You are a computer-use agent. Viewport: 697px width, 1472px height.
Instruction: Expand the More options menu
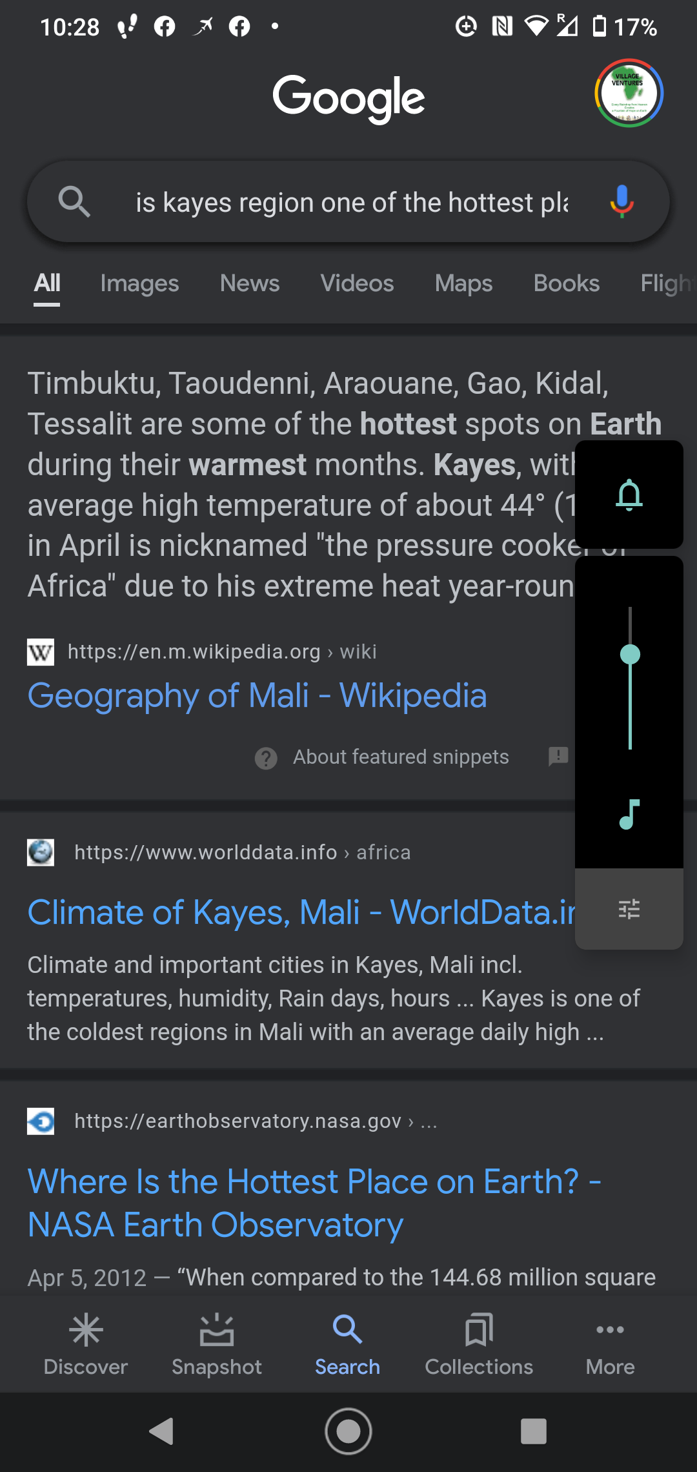pos(610,1344)
